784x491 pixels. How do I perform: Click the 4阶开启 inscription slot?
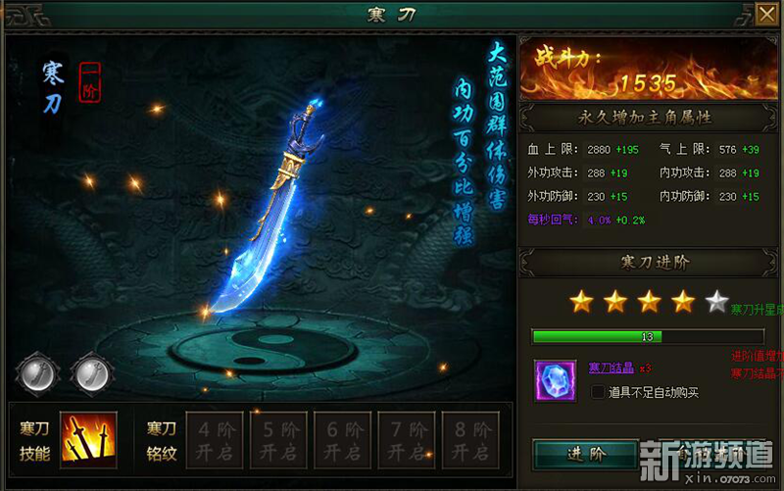coord(215,440)
